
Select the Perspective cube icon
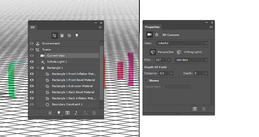pyautogui.click(x=153, y=52)
